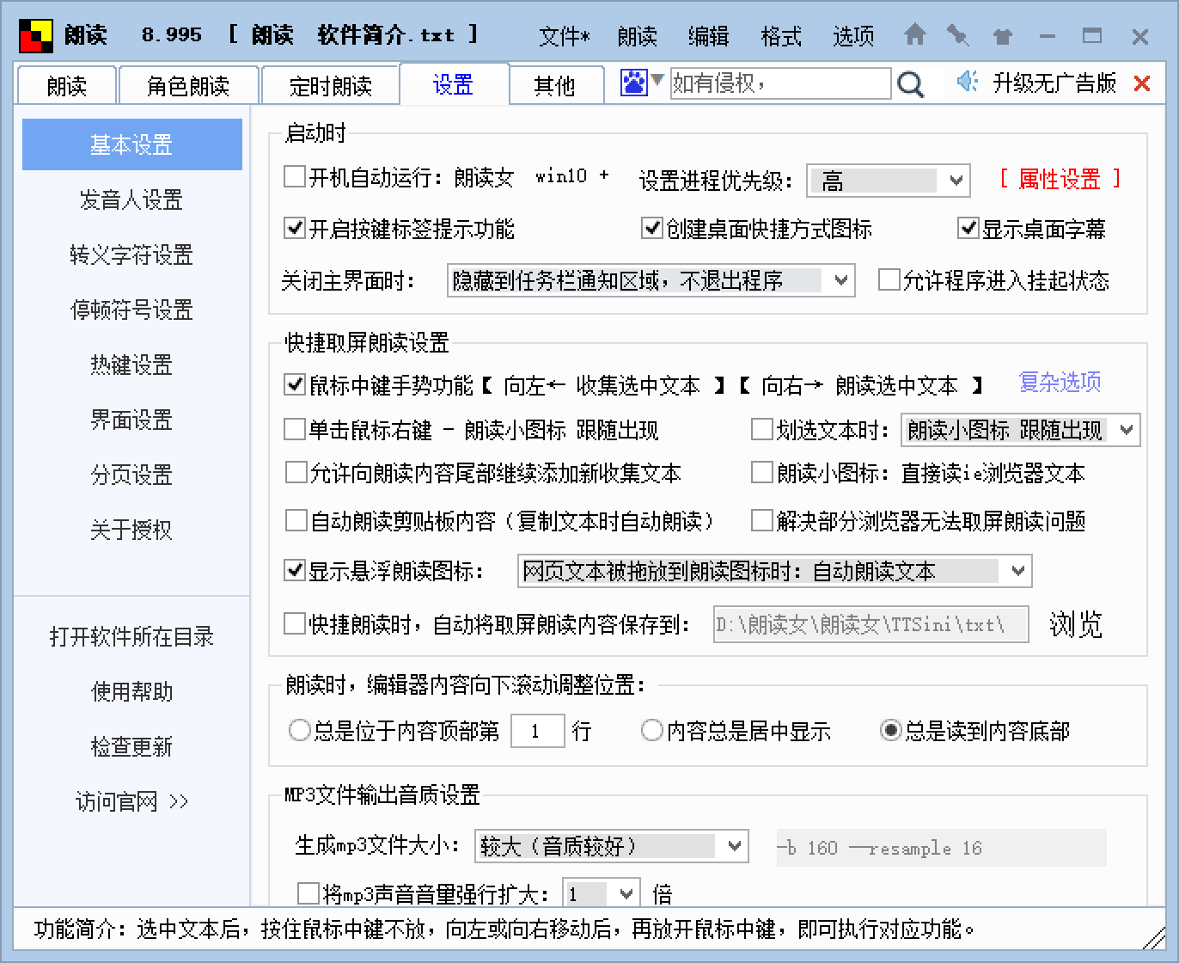This screenshot has width=1179, height=963.
Task: Select 总是读到内容底部 radio button
Action: tap(890, 731)
